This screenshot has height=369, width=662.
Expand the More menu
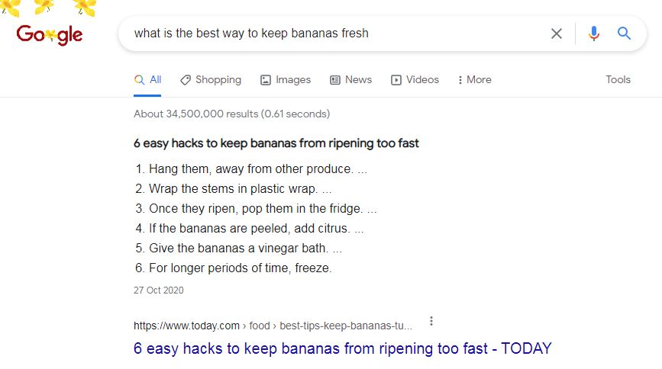tap(474, 80)
